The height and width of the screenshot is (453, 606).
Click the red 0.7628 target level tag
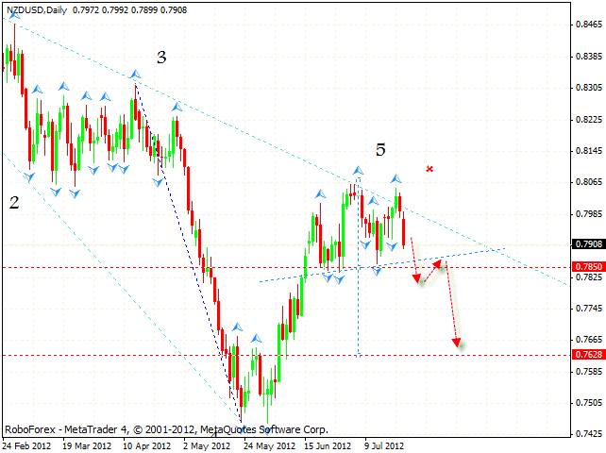pyautogui.click(x=586, y=355)
